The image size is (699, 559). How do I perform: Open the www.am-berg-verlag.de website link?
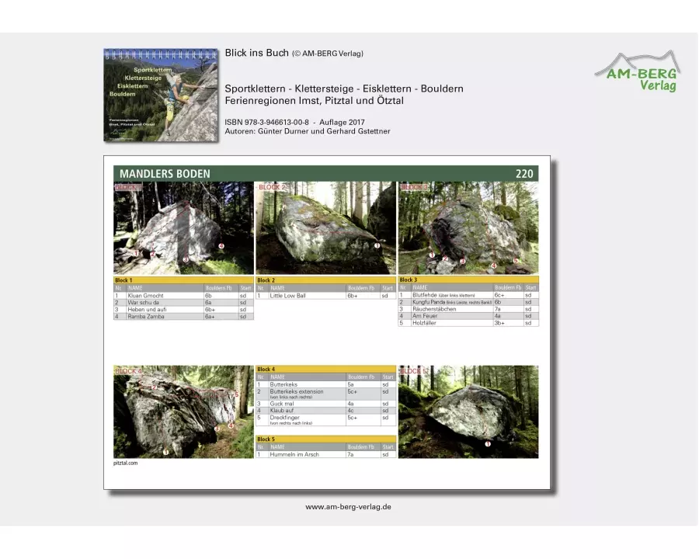coord(348,507)
